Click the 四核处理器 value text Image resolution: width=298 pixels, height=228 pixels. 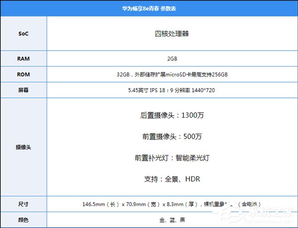click(172, 34)
